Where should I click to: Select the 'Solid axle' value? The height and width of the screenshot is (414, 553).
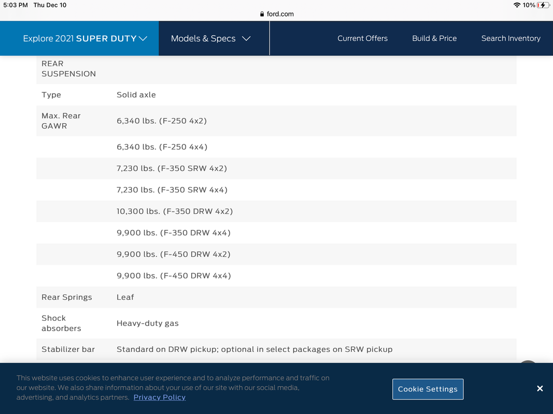pyautogui.click(x=136, y=95)
